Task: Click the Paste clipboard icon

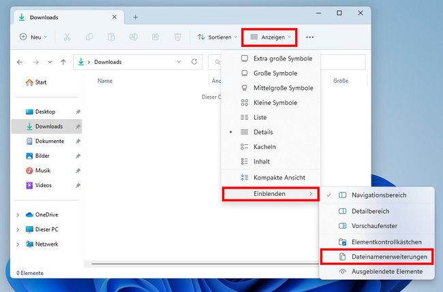Action: tap(111, 37)
